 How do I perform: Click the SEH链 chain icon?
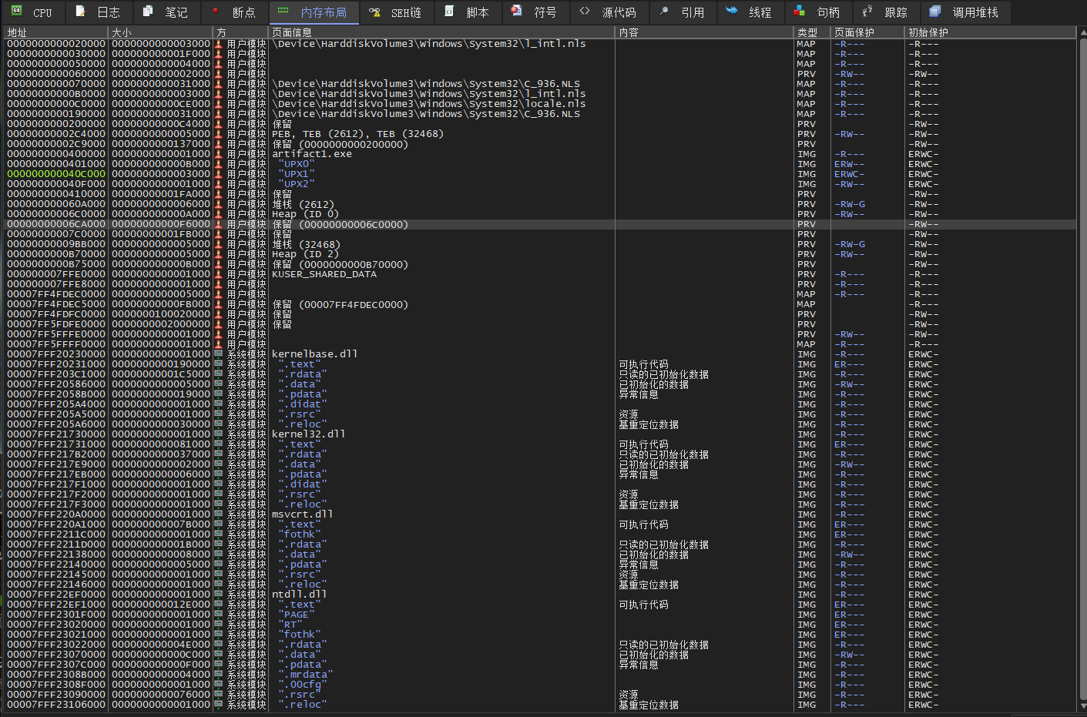[374, 12]
